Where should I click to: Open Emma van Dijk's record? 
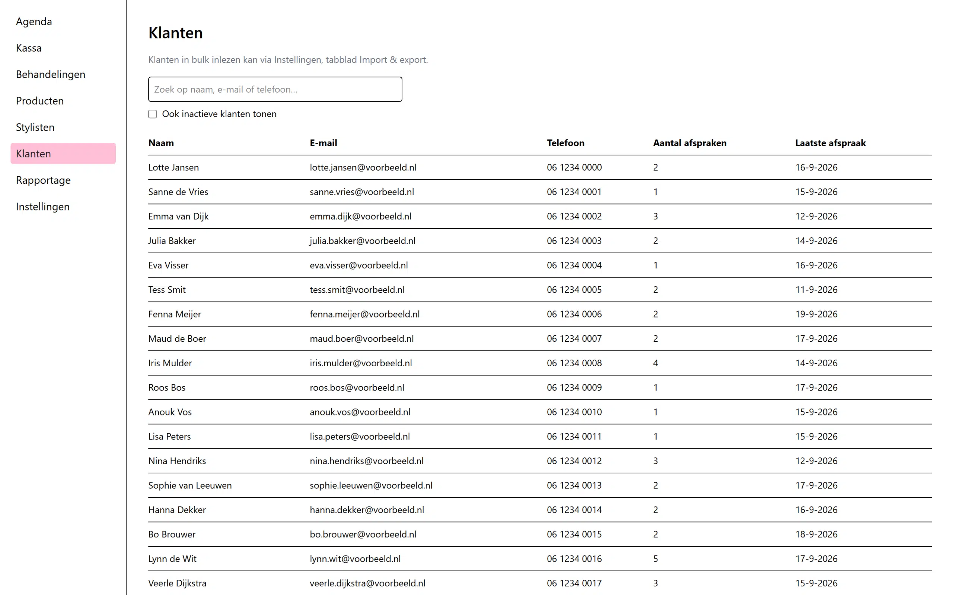[x=540, y=216]
